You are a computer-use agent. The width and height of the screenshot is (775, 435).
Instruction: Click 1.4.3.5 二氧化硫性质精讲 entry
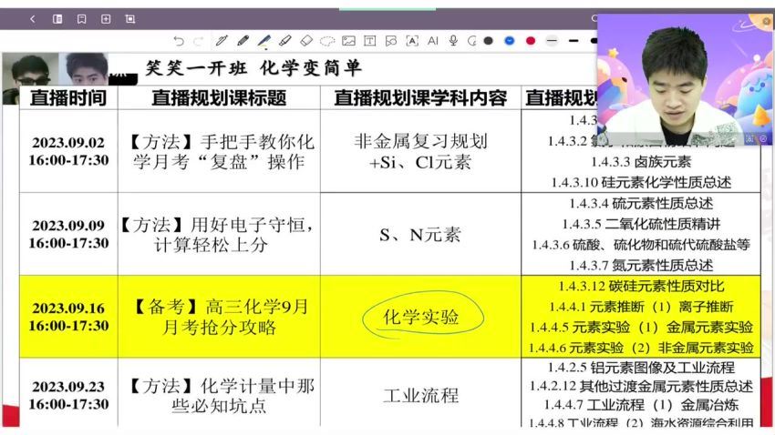pos(641,224)
